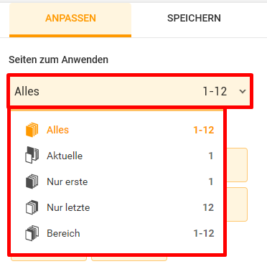Viewport: 267px width, 269px height.
Task: Click the orange stacked pages icon for Alles
Action: (x=32, y=130)
